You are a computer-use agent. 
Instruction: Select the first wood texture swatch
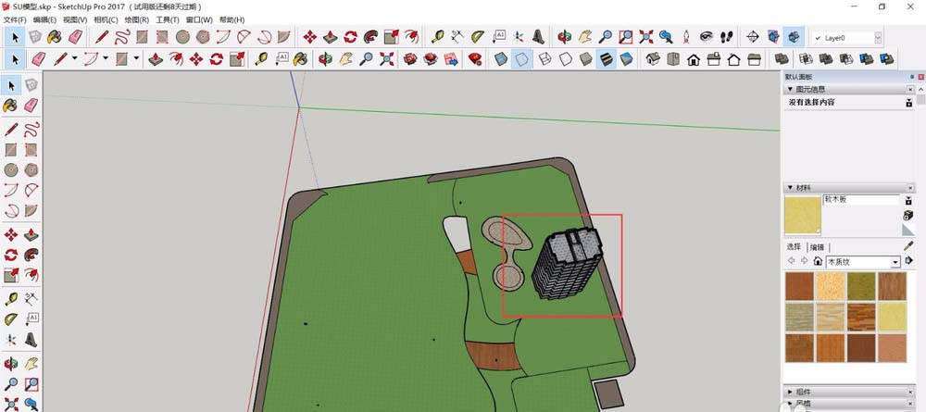point(799,286)
